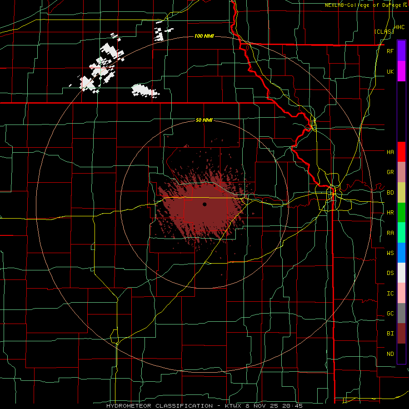The height and width of the screenshot is (409, 409).
Task: Click the 50 NMI range ring label
Action: (x=204, y=120)
